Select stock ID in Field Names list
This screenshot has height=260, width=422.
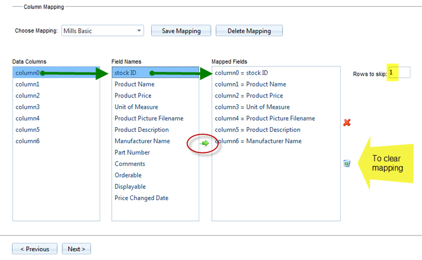click(125, 73)
